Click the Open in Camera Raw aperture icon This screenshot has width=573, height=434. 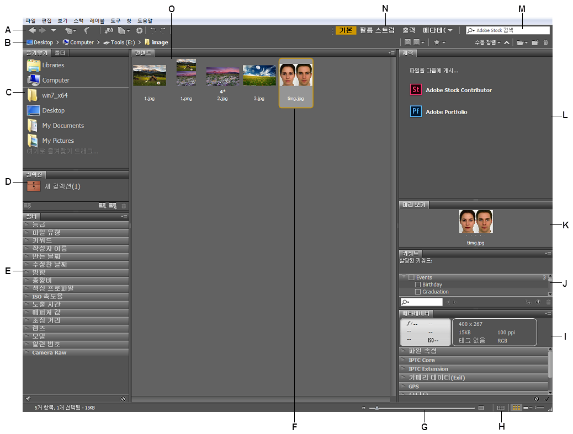click(x=139, y=31)
